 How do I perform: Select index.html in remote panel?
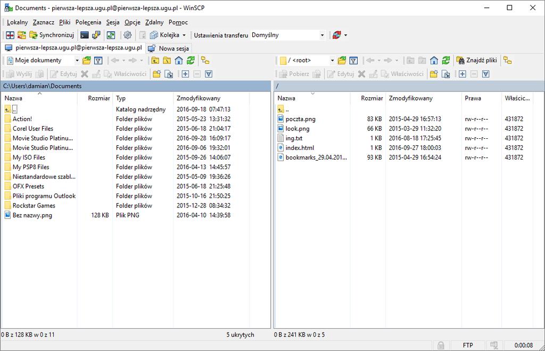tap(300, 148)
